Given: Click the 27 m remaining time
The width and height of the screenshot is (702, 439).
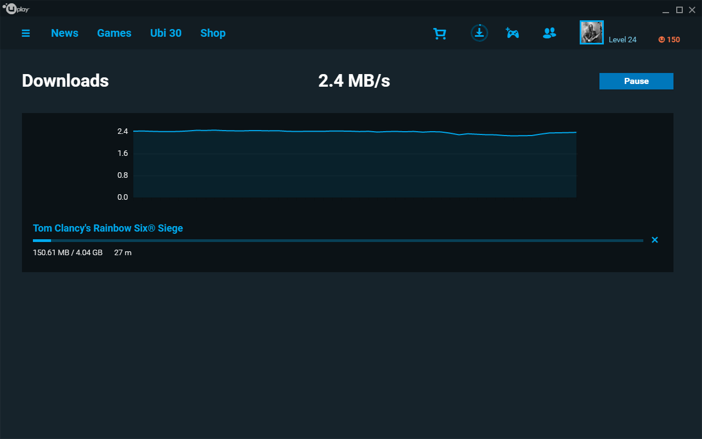Looking at the screenshot, I should [123, 253].
